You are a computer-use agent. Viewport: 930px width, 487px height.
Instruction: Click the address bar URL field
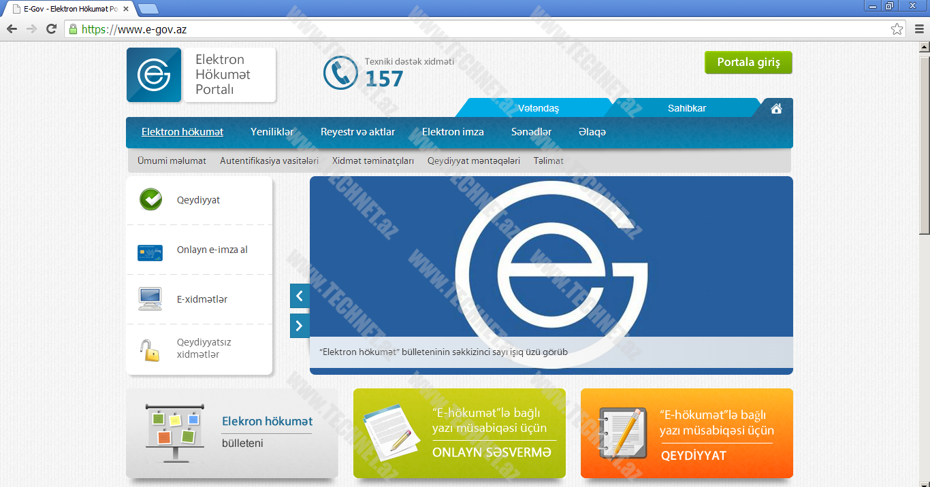[477, 29]
